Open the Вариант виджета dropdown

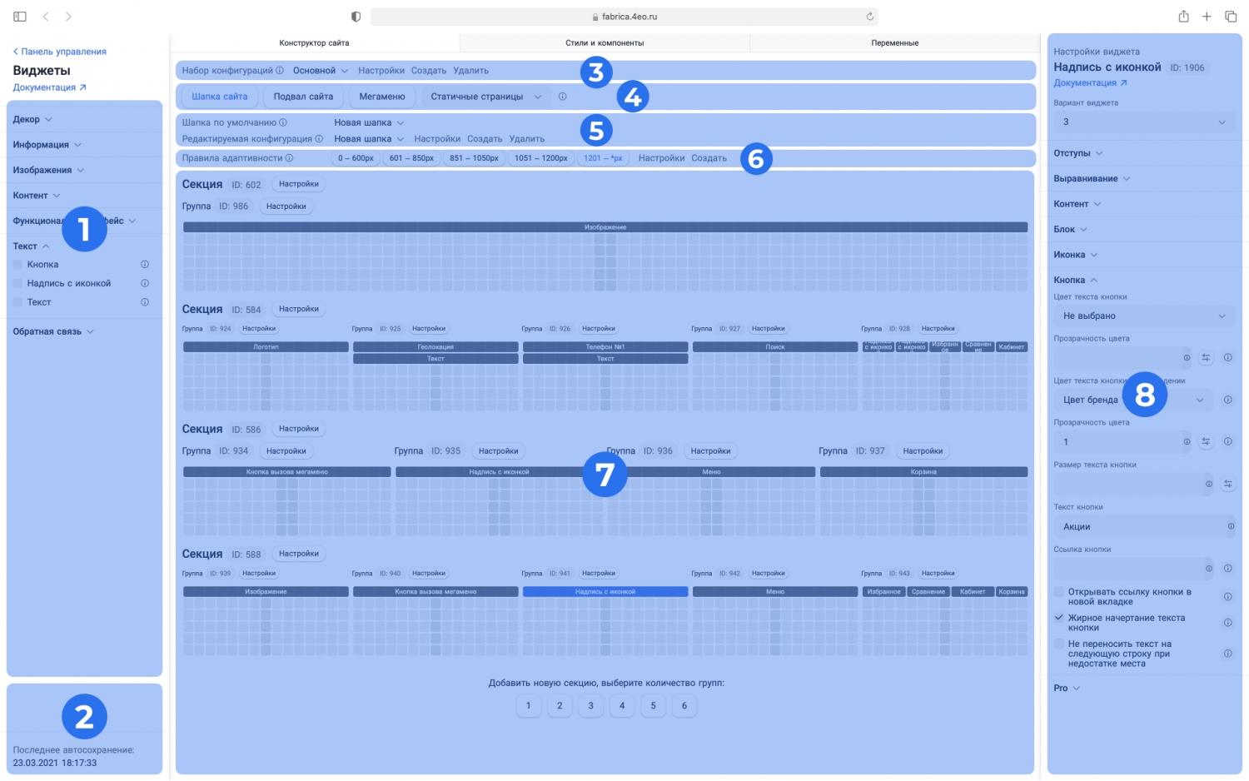pyautogui.click(x=1143, y=122)
